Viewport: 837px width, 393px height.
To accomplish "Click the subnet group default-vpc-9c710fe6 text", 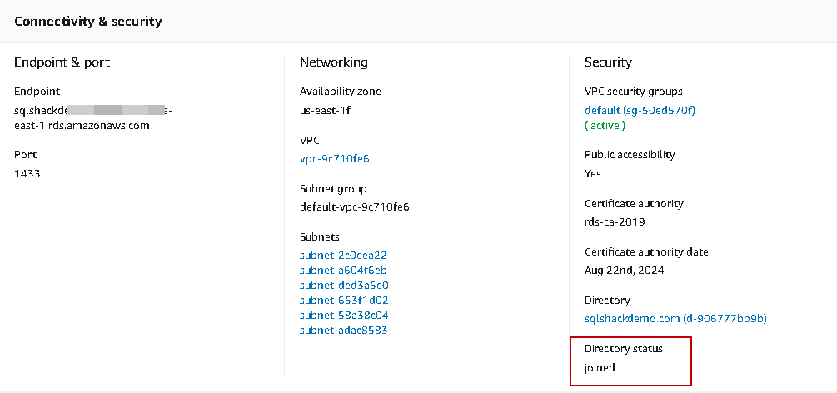I will pyautogui.click(x=354, y=207).
